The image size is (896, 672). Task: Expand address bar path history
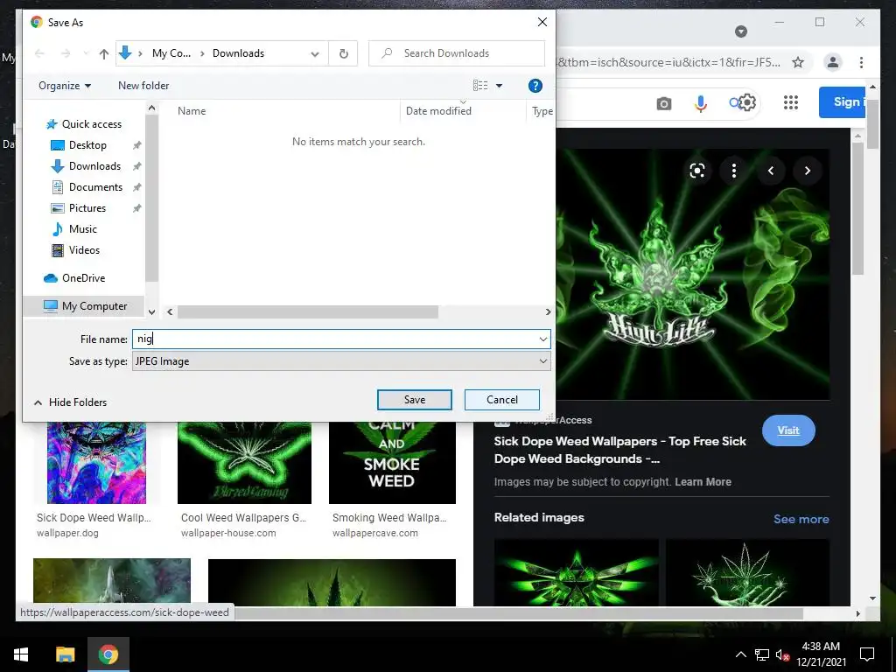pos(315,53)
